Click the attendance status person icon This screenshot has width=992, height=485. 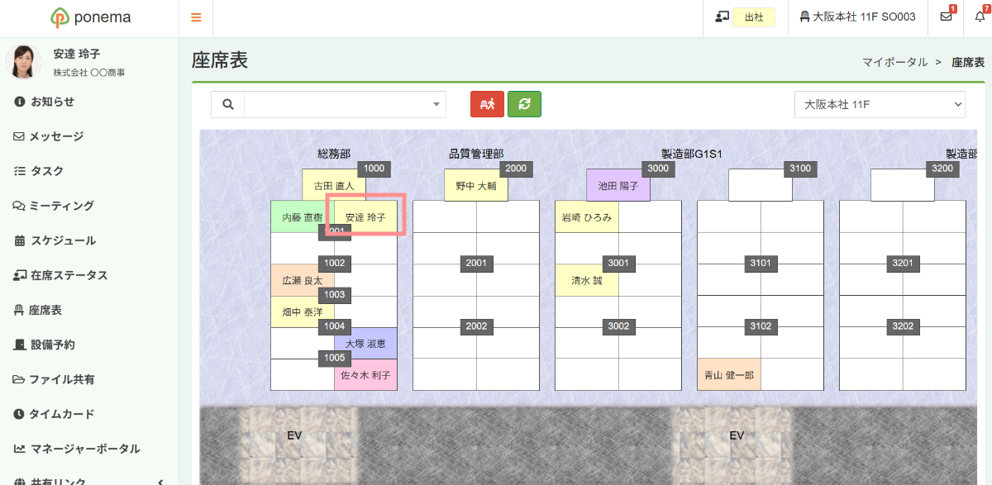click(722, 17)
